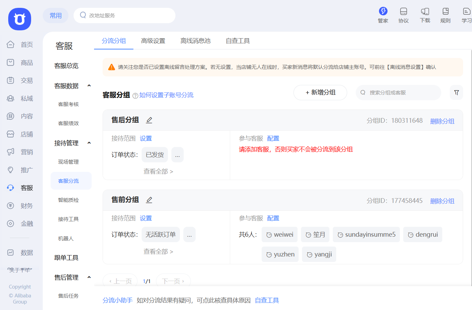Open 客服考核 in the submenu

click(x=68, y=104)
